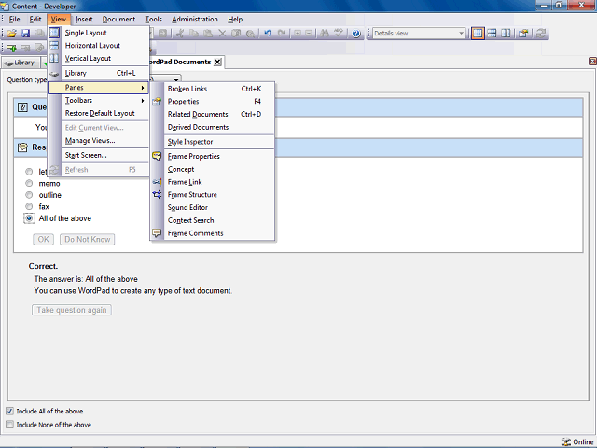Choose Single Layout from View menu
Screen dimensions: 597x448
coord(98,33)
